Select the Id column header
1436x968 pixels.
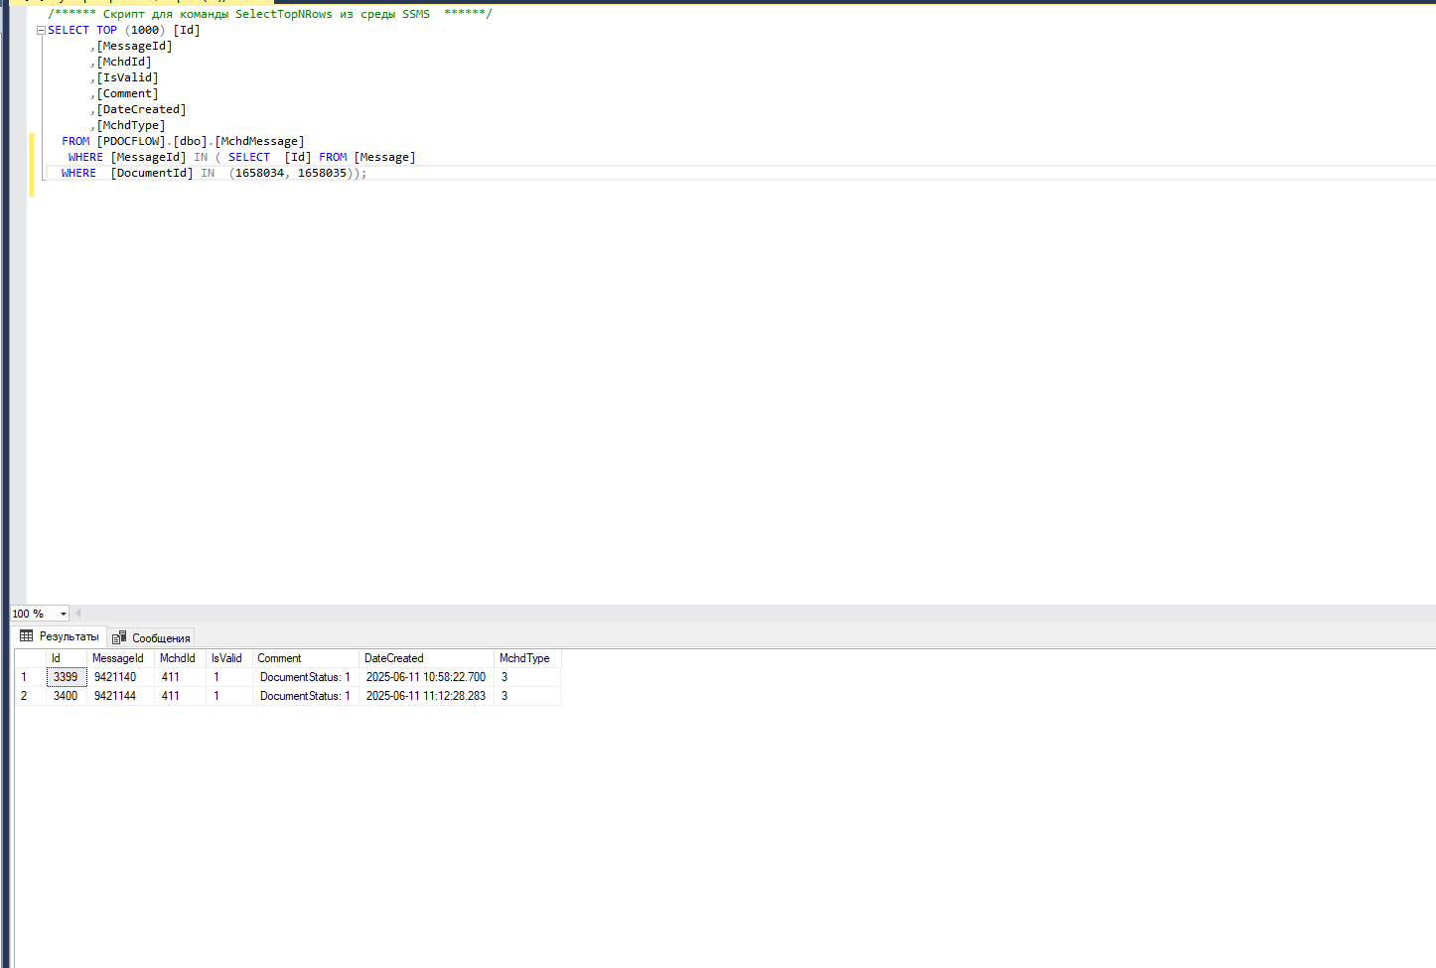point(66,658)
